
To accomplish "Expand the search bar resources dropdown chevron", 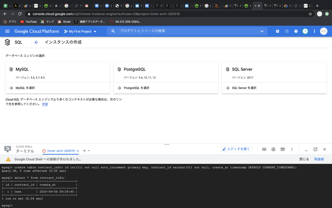I will click(262, 31).
